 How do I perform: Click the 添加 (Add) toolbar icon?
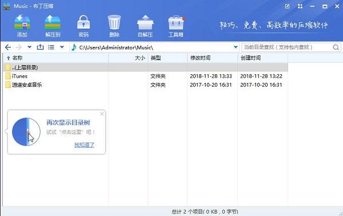22,26
